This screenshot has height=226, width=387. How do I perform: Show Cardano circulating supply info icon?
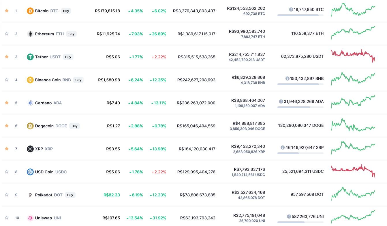tap(281, 101)
